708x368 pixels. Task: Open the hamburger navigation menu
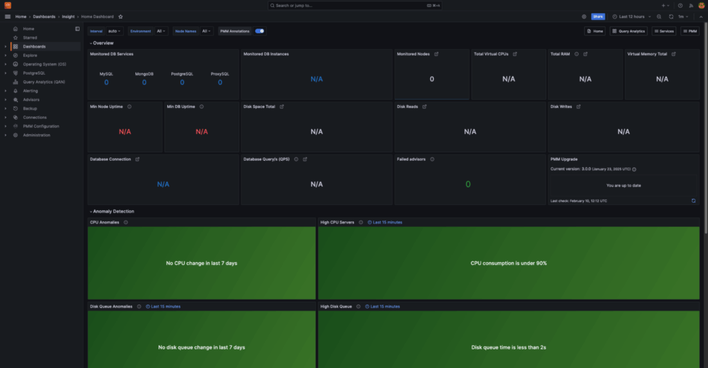[8, 17]
